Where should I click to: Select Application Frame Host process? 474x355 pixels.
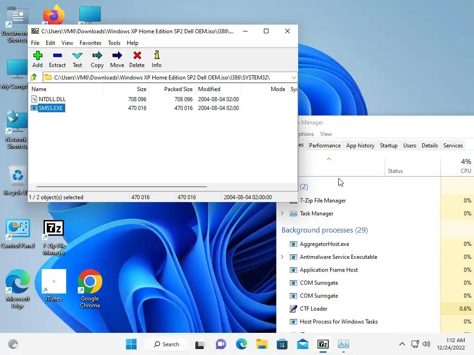pyautogui.click(x=375, y=270)
